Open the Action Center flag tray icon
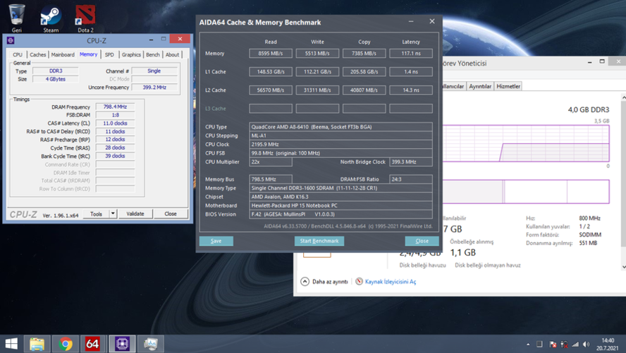This screenshot has height=353, width=626. coord(553,345)
